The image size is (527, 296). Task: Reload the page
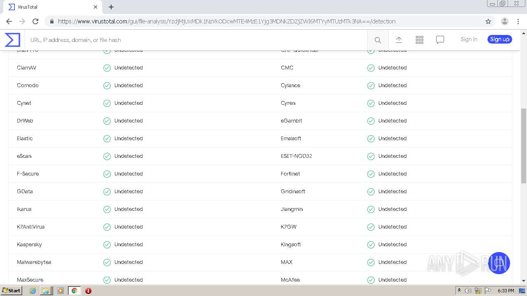click(x=35, y=21)
